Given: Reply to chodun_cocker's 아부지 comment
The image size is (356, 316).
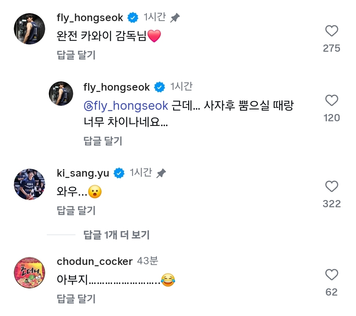Looking at the screenshot, I should coord(76,299).
